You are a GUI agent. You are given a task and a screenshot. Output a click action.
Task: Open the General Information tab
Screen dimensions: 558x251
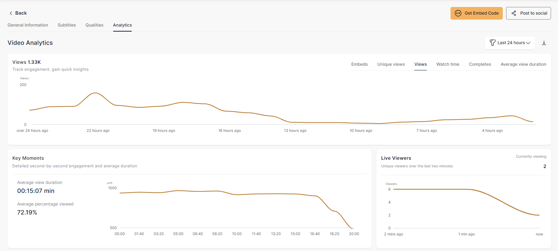28,25
